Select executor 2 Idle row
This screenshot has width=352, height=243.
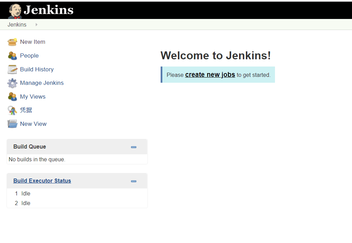tap(77, 203)
